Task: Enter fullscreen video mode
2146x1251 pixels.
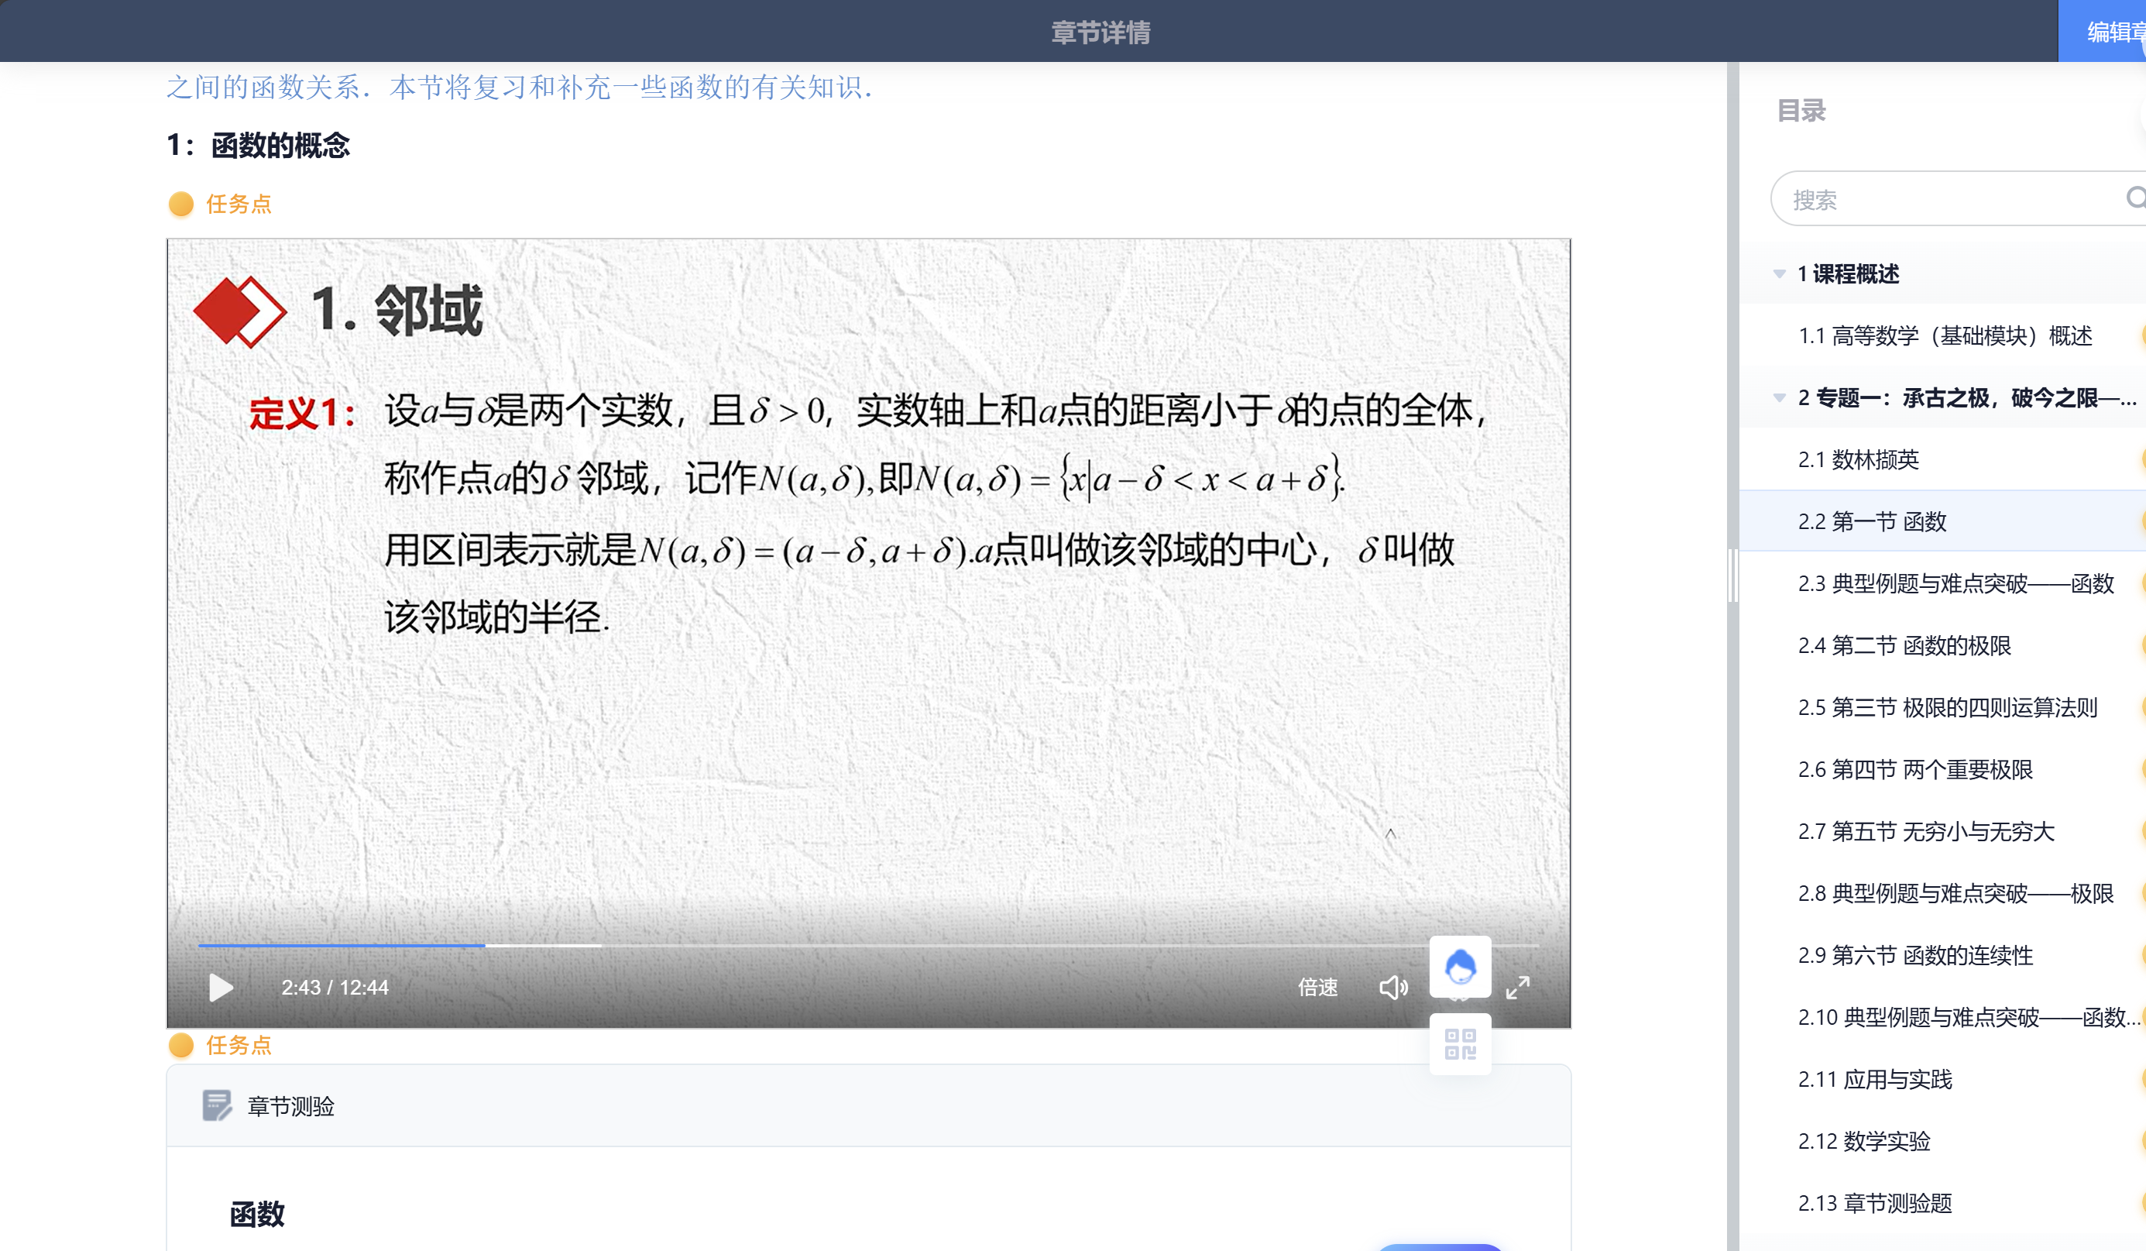Action: pyautogui.click(x=1517, y=987)
